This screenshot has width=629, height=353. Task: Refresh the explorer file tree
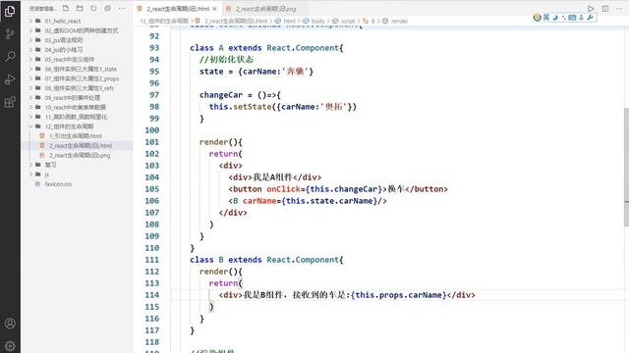[x=93, y=8]
